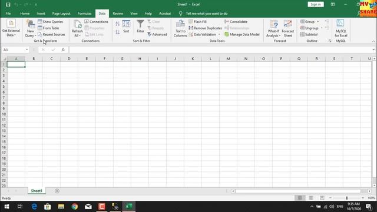377x212 pixels.
Task: Switch to Page Layout view
Action: [x=311, y=198]
